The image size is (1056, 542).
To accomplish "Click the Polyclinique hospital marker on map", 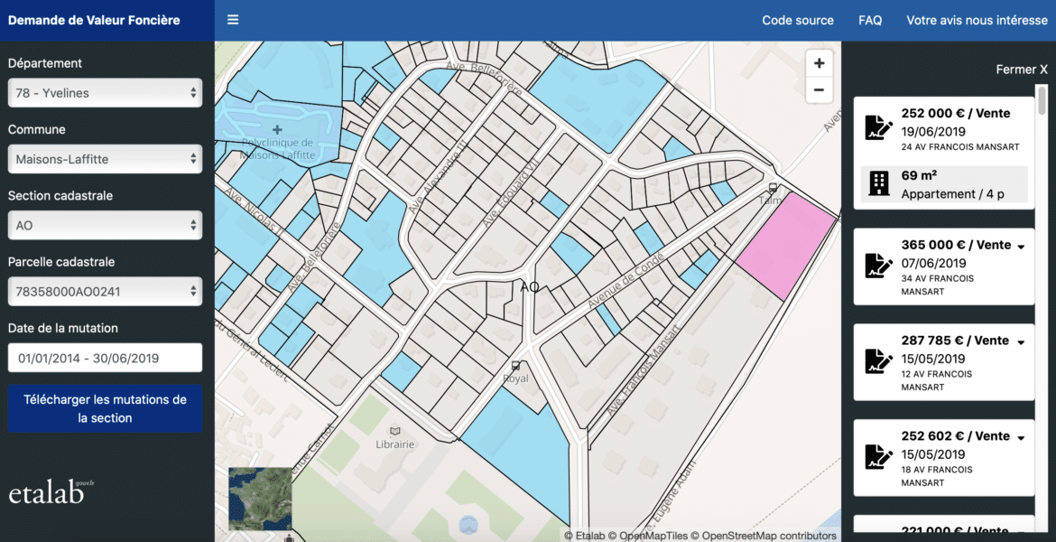I will point(276,130).
